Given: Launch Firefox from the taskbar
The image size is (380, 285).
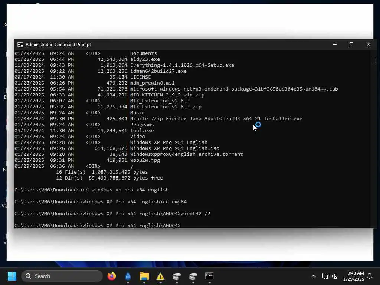Looking at the screenshot, I should [x=112, y=276].
